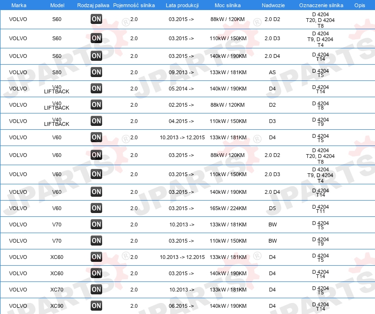Click the XC60 10.2013 -> 12.2015 date cell
The height and width of the screenshot is (314, 375).
coord(182,257)
